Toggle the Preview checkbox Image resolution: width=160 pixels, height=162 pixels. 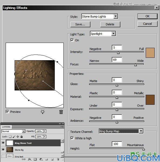(x=7, y=112)
